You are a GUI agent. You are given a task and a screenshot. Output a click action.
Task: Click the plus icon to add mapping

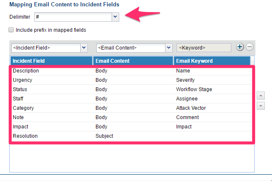pyautogui.click(x=240, y=47)
